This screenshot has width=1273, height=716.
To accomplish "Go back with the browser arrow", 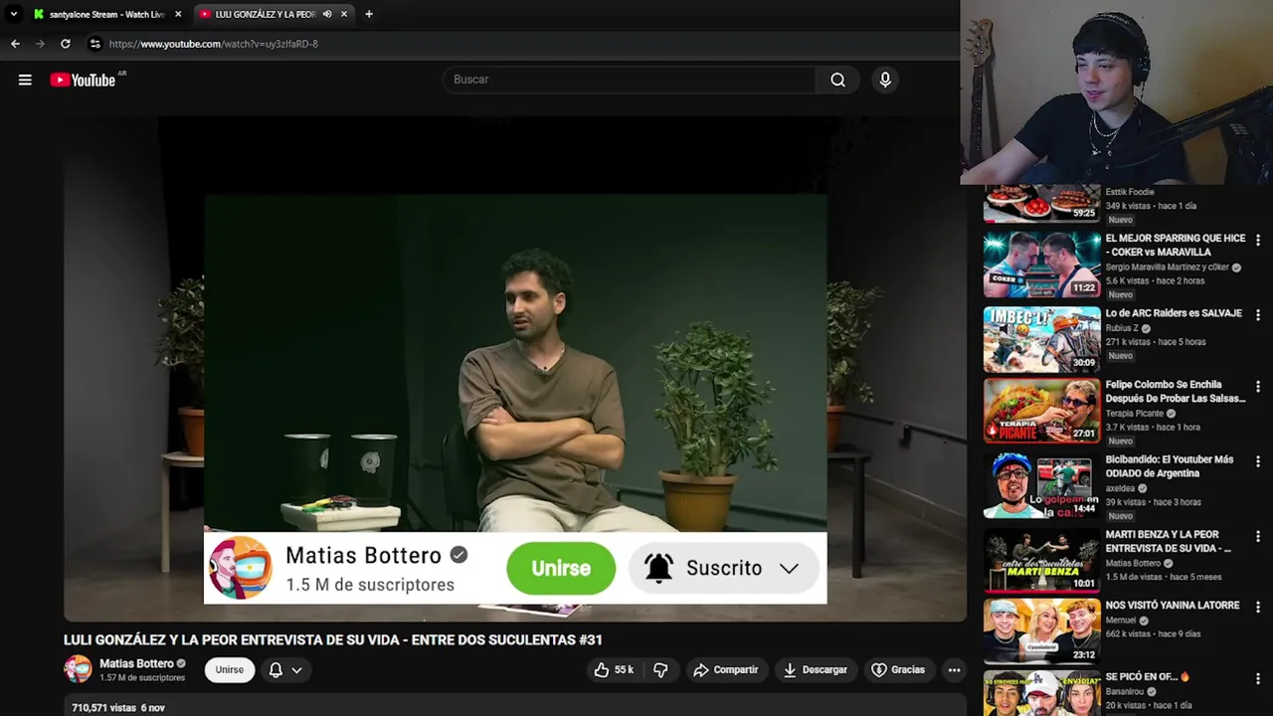I will pyautogui.click(x=15, y=44).
